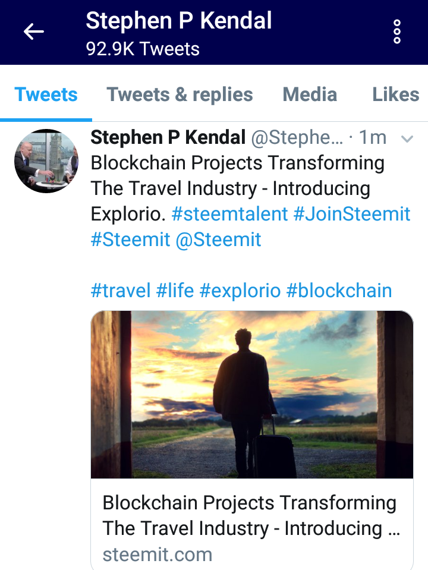
Task: Open the steemit.com link card title
Action: [x=251, y=515]
